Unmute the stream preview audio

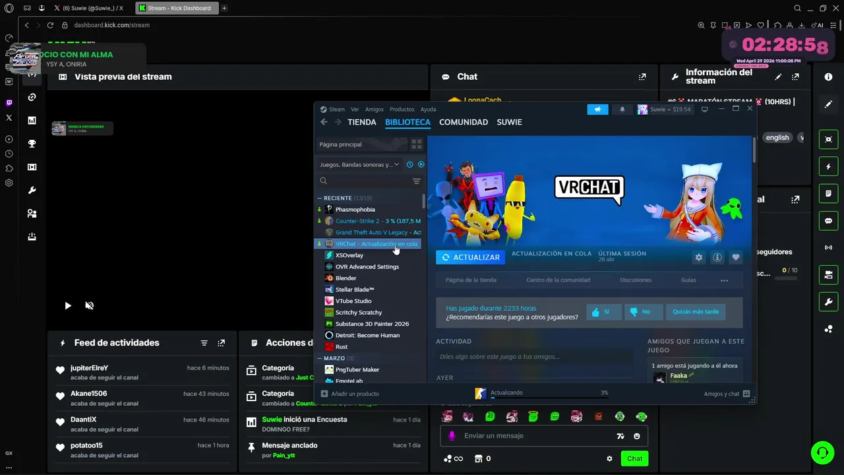click(x=90, y=305)
